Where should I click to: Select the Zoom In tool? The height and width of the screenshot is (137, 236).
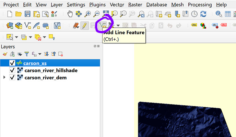pos(87,14)
